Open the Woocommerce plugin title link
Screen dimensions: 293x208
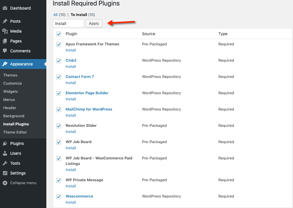(79, 196)
